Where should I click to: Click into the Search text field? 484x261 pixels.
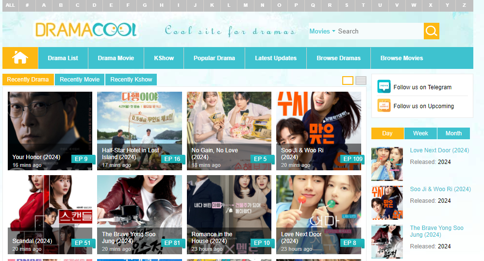click(379, 31)
